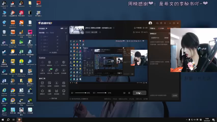217x122 pixels.
Task: Open the 任务中心 task center tool
Action: point(42,84)
